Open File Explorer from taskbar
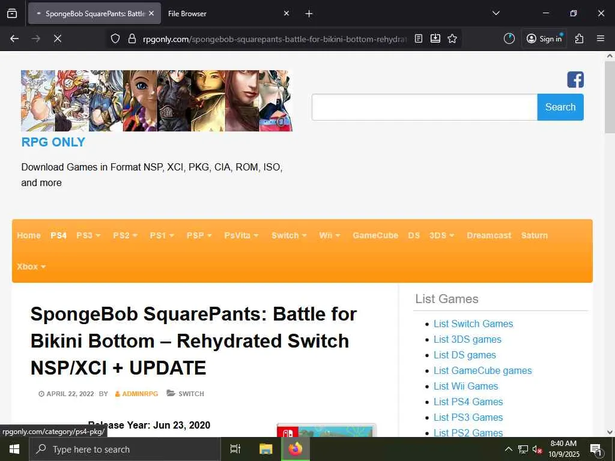This screenshot has width=615, height=461. (265, 449)
